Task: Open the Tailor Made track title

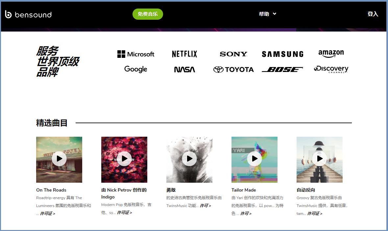Action: pyautogui.click(x=244, y=190)
